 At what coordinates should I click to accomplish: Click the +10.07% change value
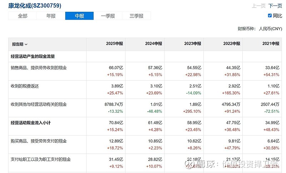[154, 166]
